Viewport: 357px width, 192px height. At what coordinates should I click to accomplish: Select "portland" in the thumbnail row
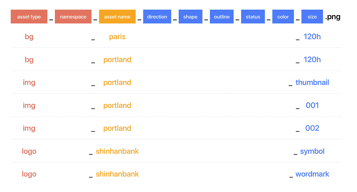[117, 82]
